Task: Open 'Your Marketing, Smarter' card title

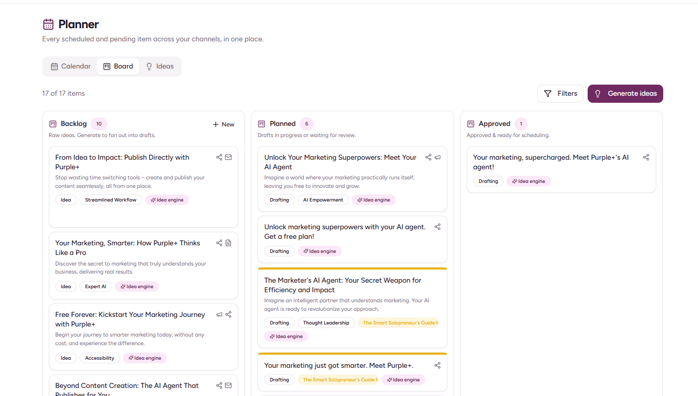Action: tap(128, 248)
